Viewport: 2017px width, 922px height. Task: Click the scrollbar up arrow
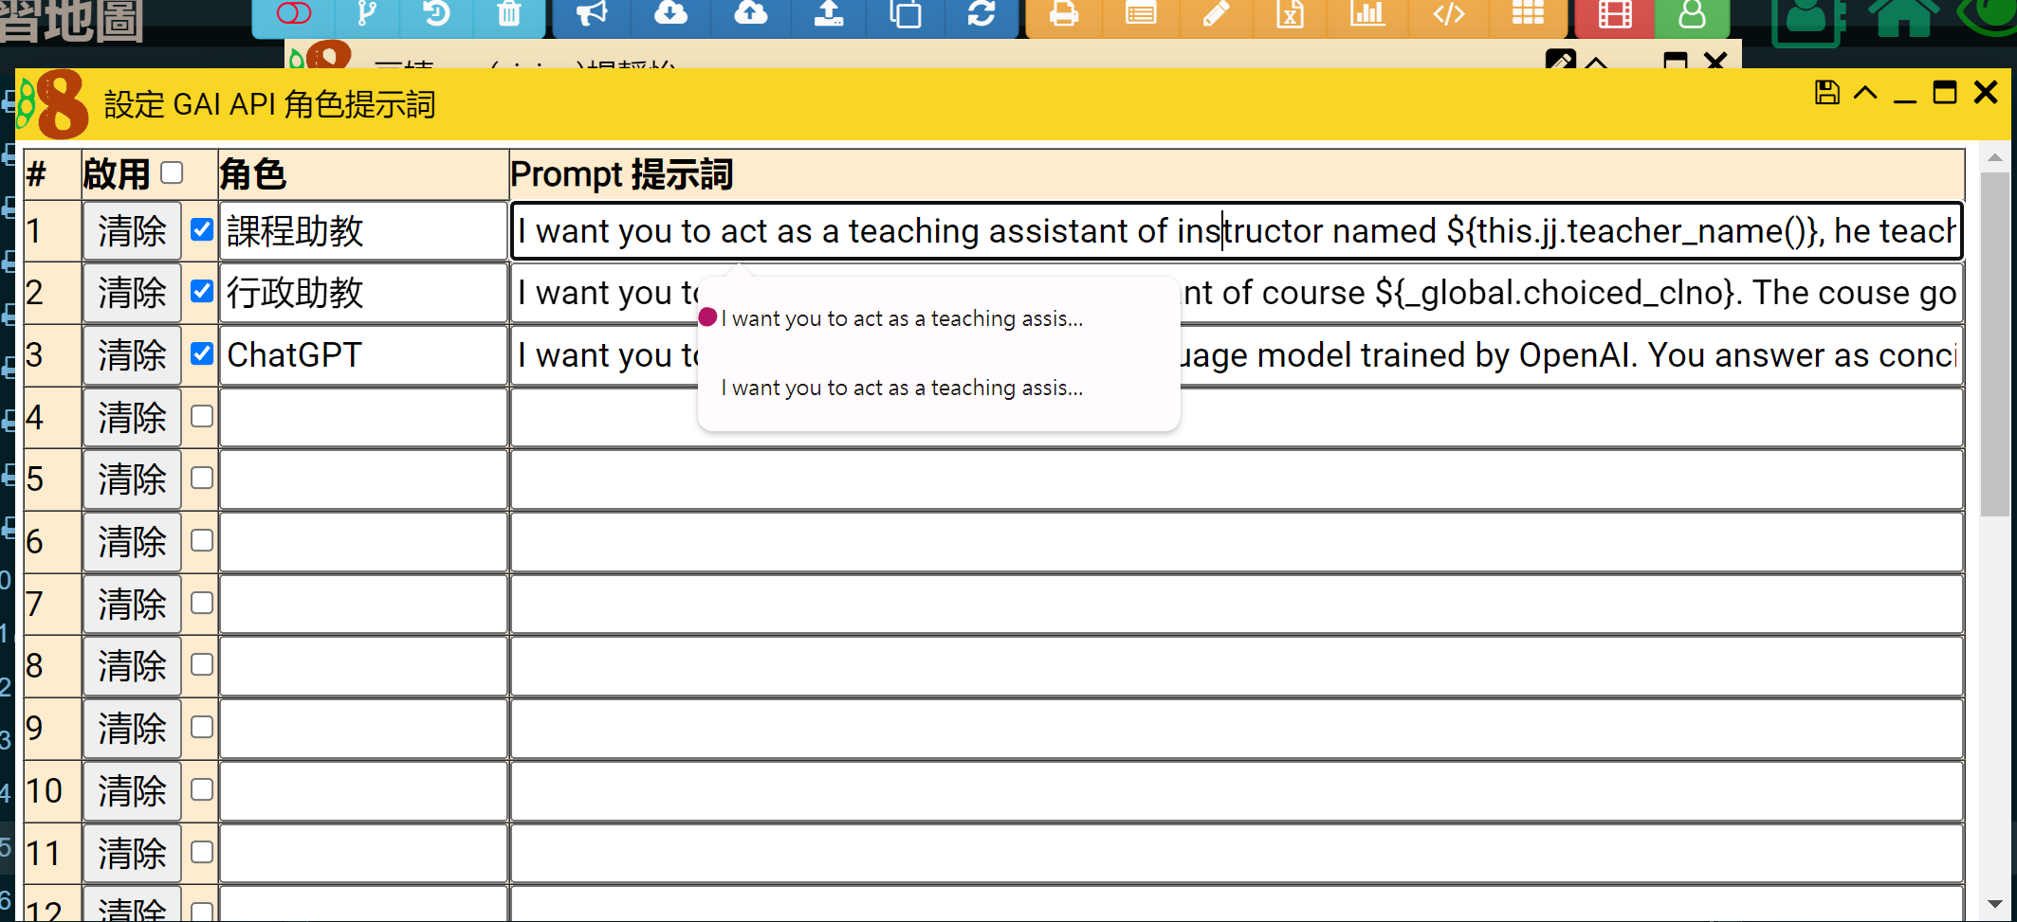[1994, 157]
